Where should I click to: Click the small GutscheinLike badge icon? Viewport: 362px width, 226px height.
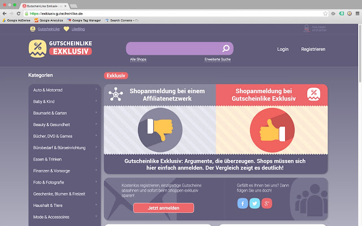point(33,29)
